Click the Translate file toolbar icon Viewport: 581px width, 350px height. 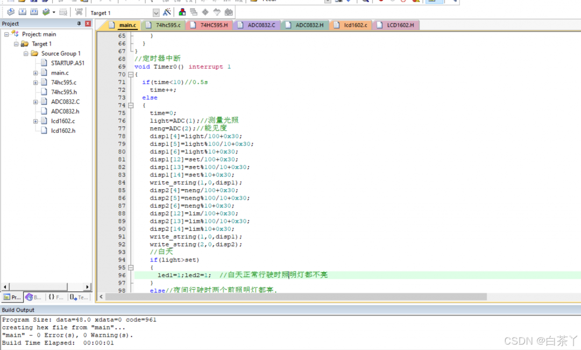pyautogui.click(x=10, y=12)
